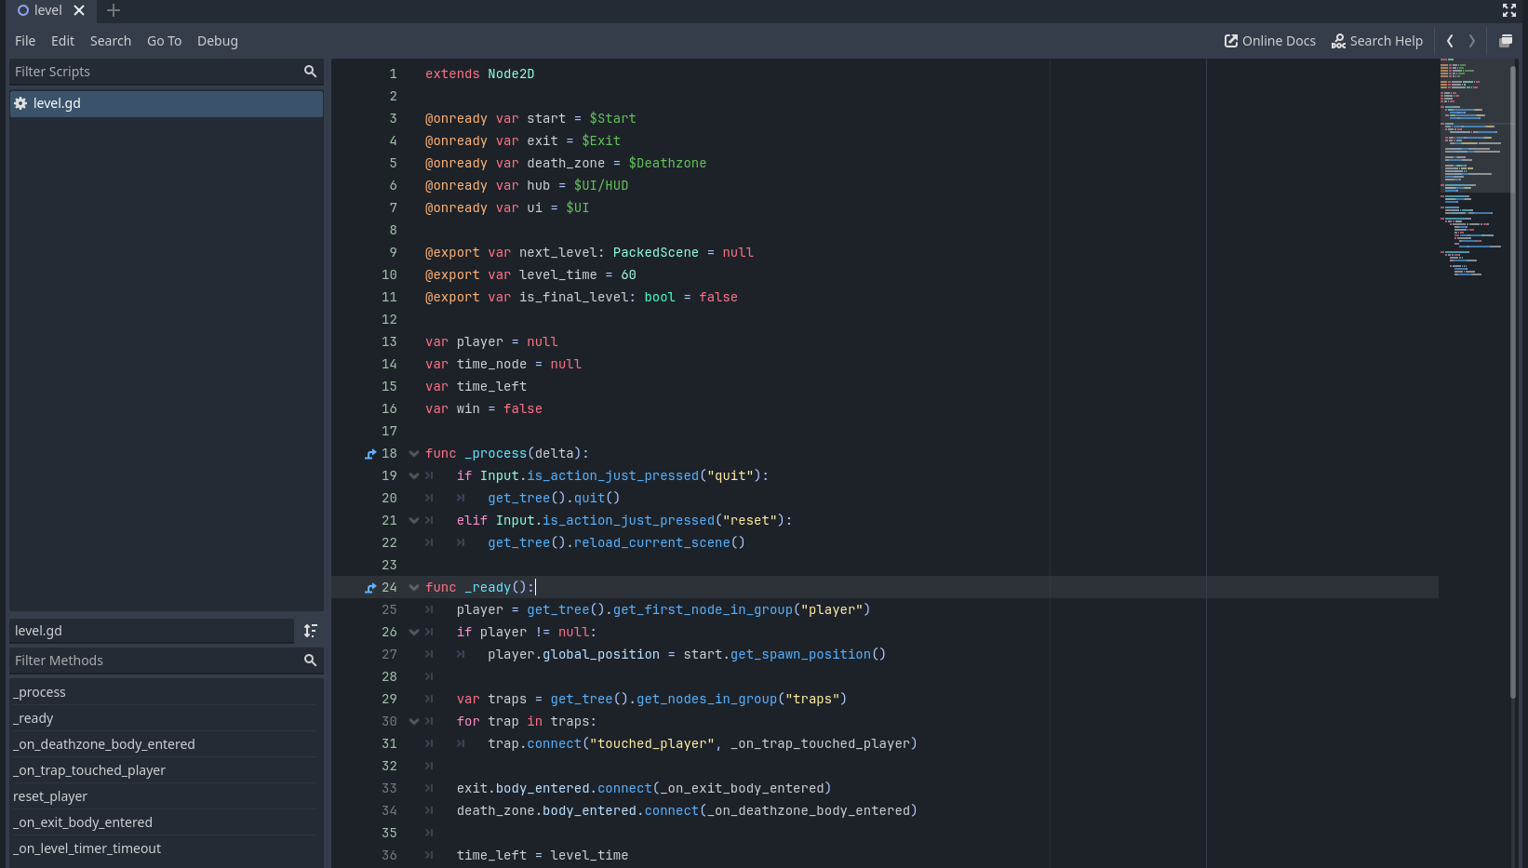1528x868 pixels.
Task: Jump to _ready method in list
Action: coord(164,718)
